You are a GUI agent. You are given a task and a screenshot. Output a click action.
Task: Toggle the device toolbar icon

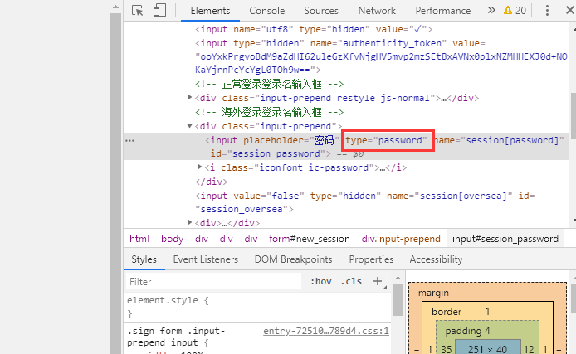(159, 10)
